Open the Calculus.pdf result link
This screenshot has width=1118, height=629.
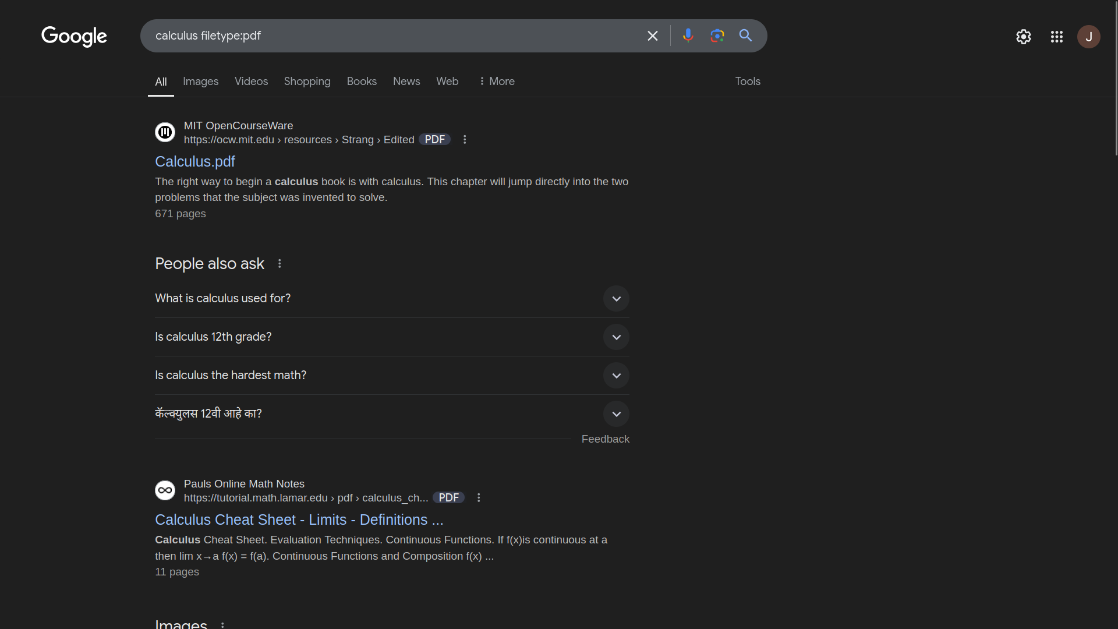(195, 161)
